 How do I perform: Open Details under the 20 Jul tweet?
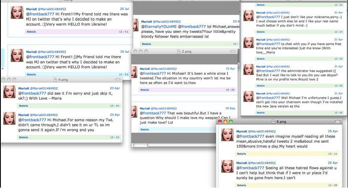pos(31,32)
